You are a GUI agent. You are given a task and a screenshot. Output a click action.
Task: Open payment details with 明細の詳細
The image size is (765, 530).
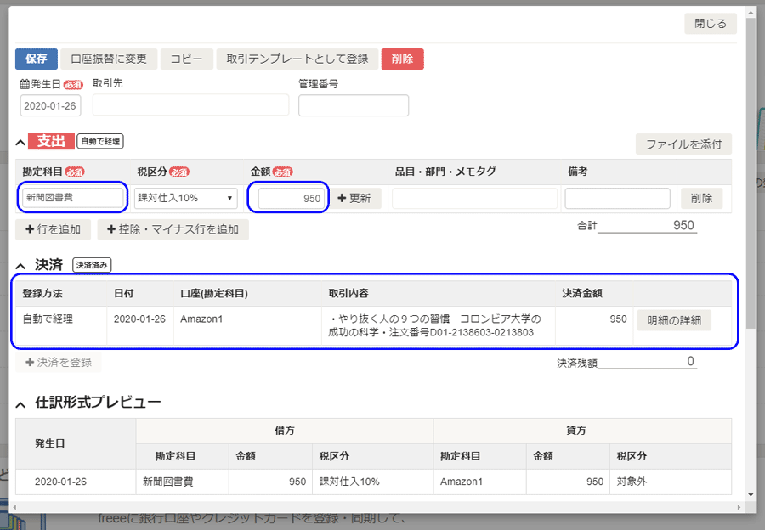674,320
